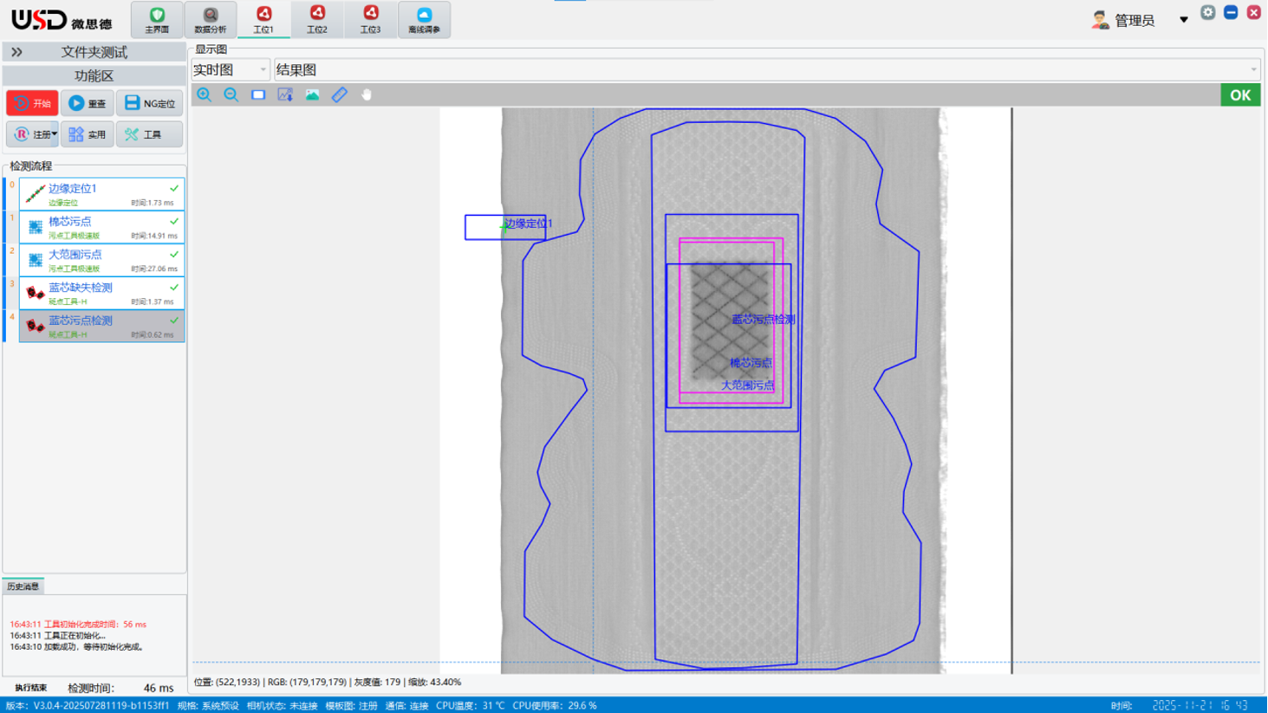Image resolution: width=1268 pixels, height=713 pixels.
Task: Select the 工位1 station tab
Action: [263, 19]
